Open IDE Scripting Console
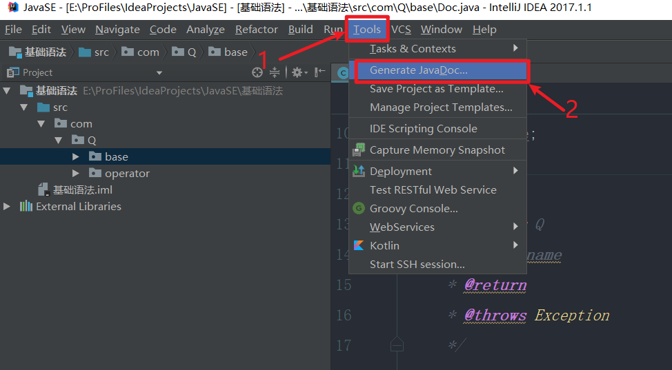This screenshot has height=370, width=672. pyautogui.click(x=437, y=128)
